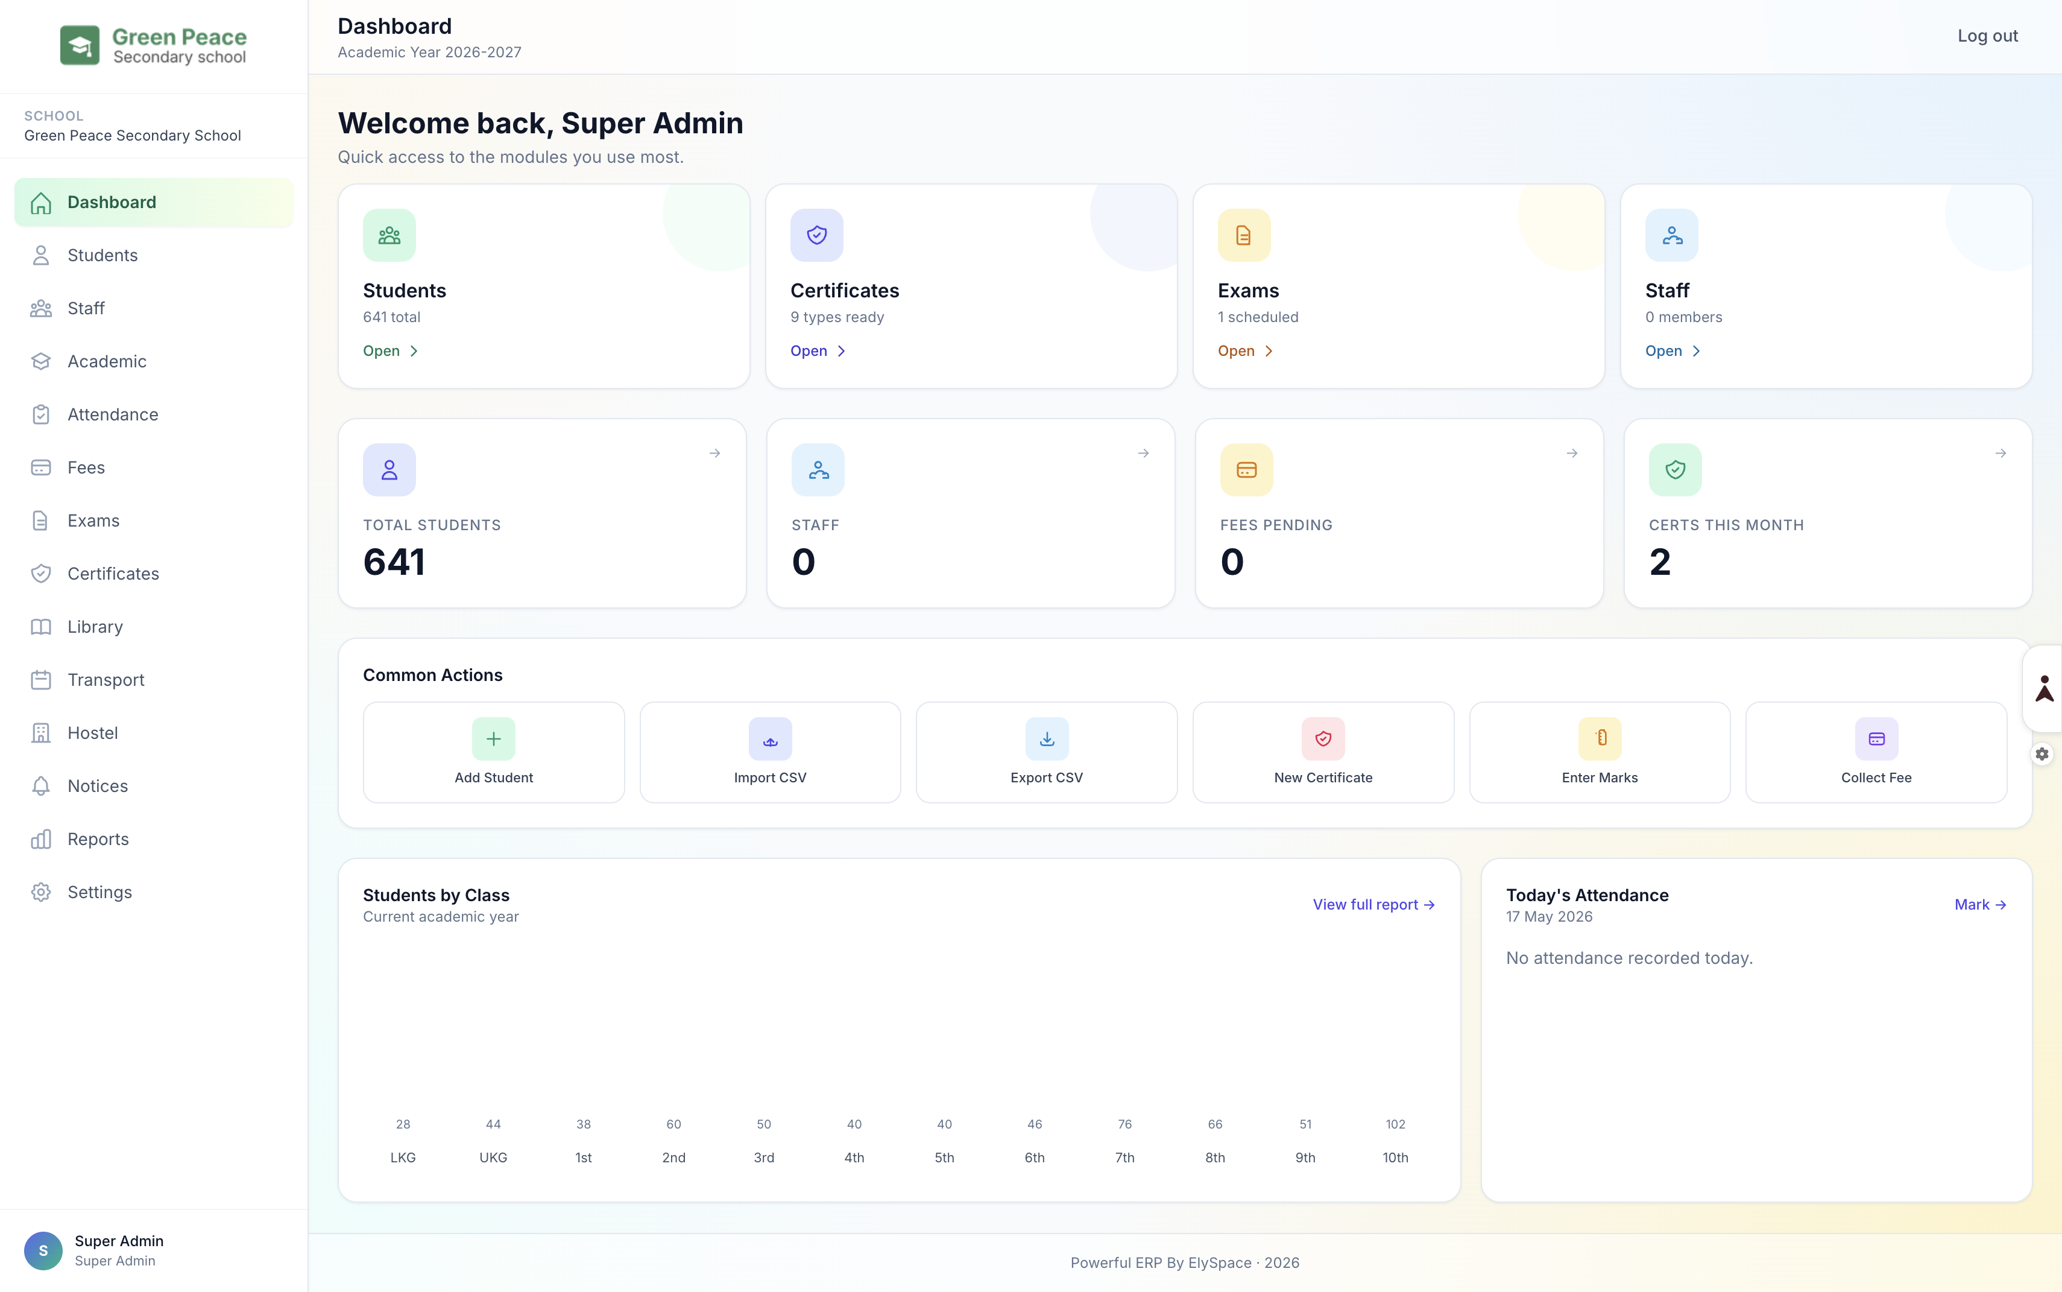Image resolution: width=2062 pixels, height=1292 pixels.
Task: Click the Import CSV upload icon
Action: coord(771,739)
